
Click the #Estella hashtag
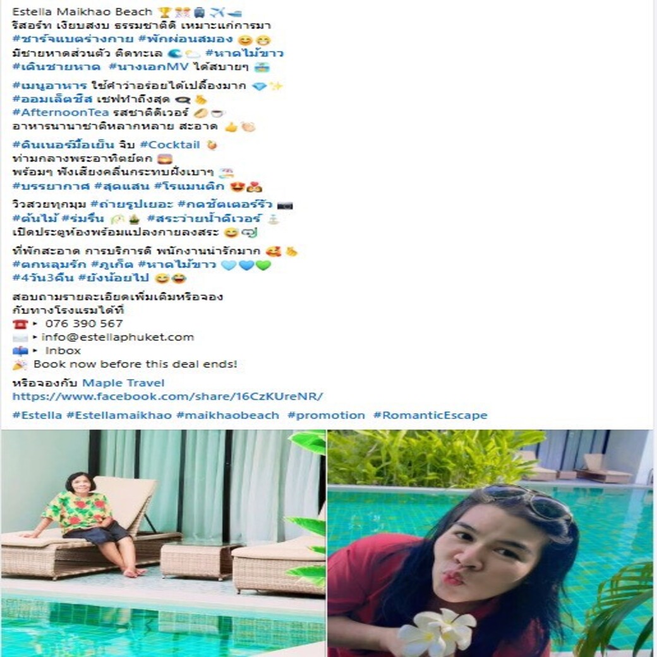pyautogui.click(x=37, y=415)
